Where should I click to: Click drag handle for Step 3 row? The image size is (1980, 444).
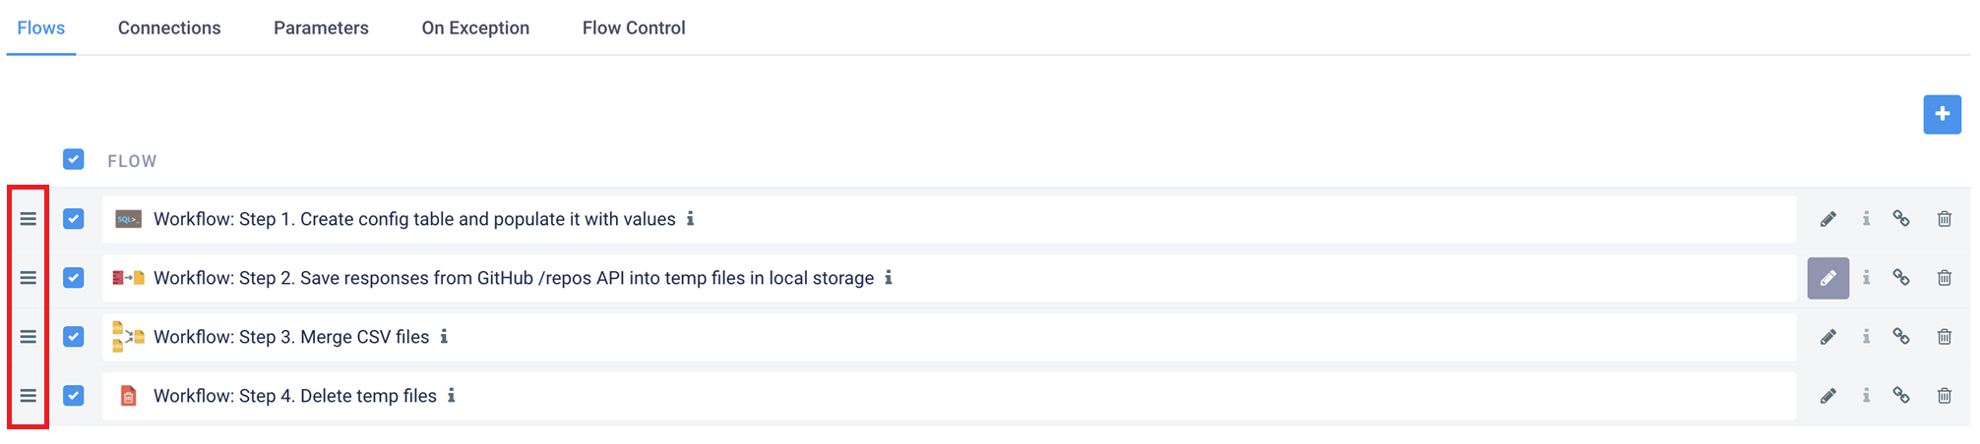click(x=29, y=337)
